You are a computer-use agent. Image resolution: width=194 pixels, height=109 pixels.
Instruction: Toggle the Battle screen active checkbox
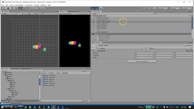(x=97, y=46)
